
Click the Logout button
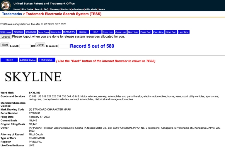click(x=6, y=37)
